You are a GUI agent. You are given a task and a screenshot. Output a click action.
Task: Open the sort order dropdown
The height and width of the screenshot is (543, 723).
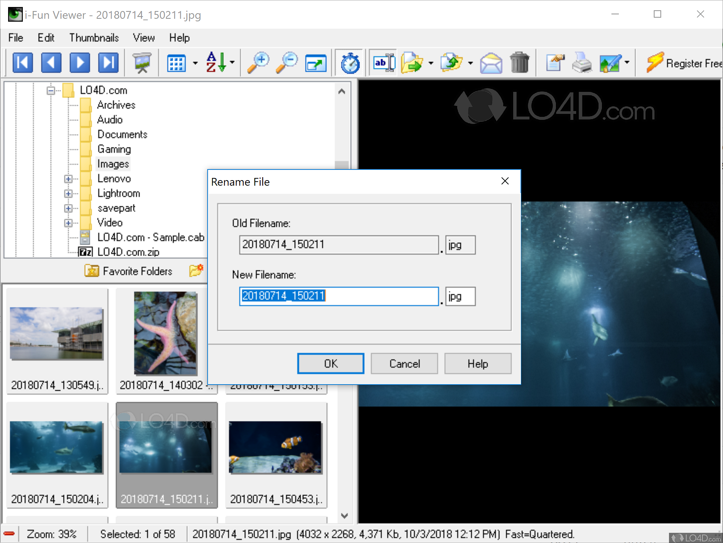(x=232, y=62)
